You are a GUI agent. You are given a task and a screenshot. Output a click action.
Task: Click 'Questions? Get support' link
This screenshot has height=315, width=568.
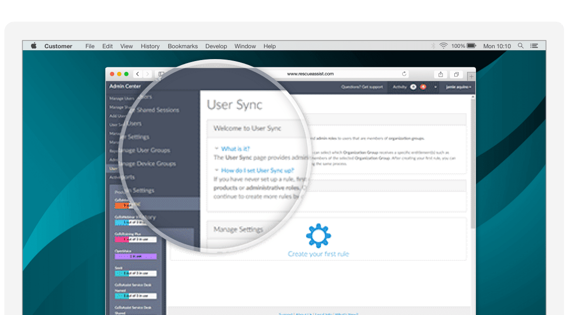point(362,87)
